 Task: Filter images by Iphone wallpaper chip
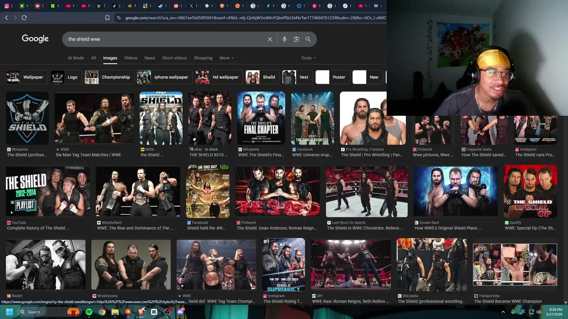tap(164, 77)
